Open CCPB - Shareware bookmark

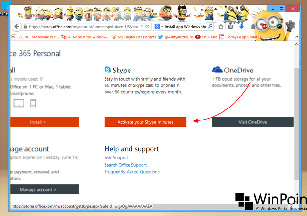coord(35,37)
